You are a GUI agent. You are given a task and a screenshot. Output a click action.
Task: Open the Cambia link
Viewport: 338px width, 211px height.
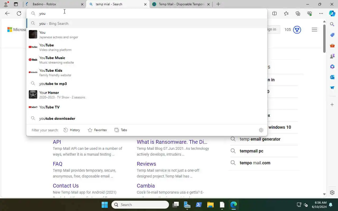click(146, 186)
